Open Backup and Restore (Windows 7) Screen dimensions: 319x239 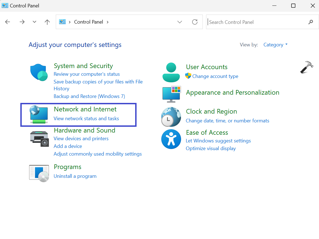click(89, 96)
